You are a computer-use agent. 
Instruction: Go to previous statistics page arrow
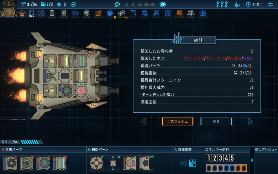pos(143,122)
